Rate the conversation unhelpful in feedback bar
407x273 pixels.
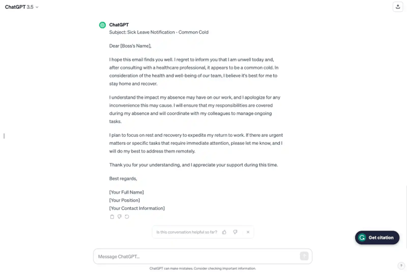click(x=235, y=232)
